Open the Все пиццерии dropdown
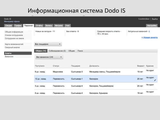Screen dimensions: 160x120 [x=48, y=44]
